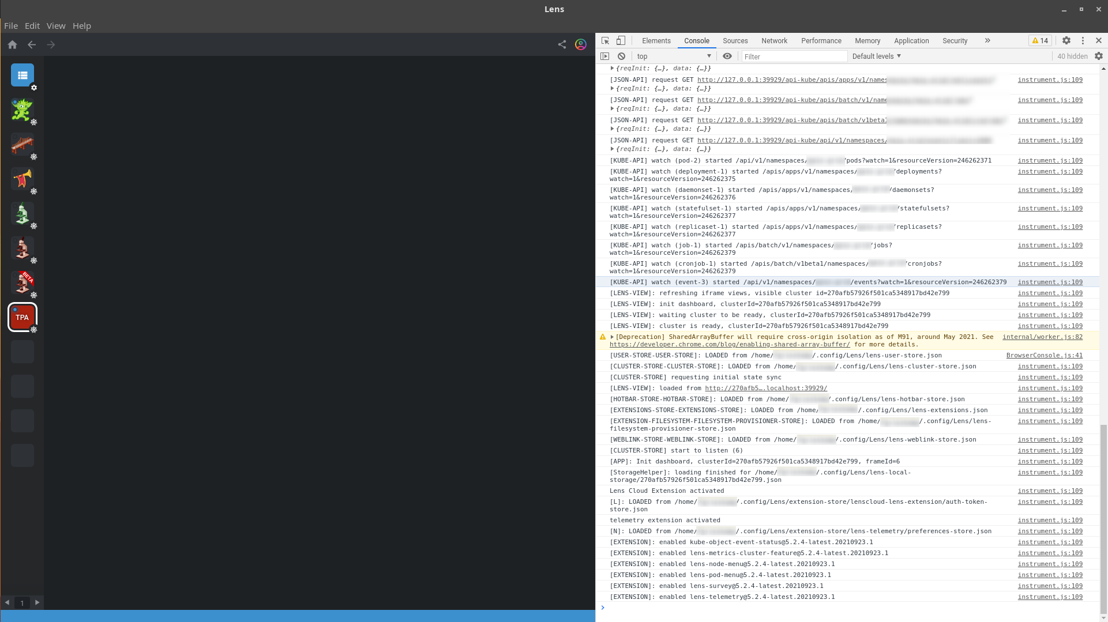Open the green monster cluster icon
The image size is (1108, 622).
(x=22, y=110)
